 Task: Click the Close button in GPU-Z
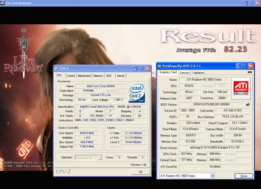[x=244, y=176]
